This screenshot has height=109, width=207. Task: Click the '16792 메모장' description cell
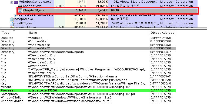(x=119, y=19)
